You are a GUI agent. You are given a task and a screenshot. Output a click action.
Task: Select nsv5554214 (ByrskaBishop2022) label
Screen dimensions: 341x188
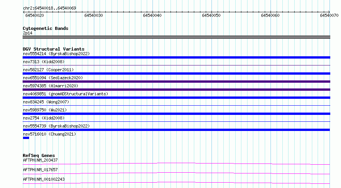pyautogui.click(x=56, y=54)
